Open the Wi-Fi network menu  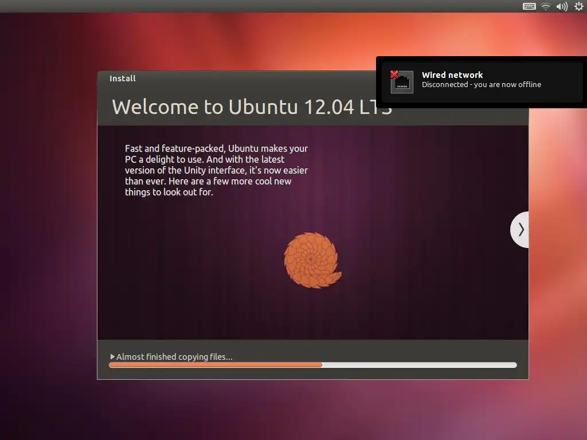pos(546,6)
